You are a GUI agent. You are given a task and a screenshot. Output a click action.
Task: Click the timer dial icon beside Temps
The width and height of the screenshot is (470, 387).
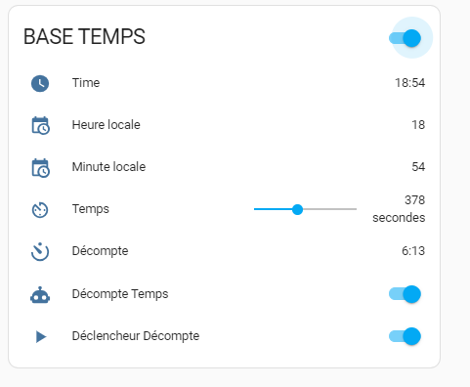pos(40,210)
